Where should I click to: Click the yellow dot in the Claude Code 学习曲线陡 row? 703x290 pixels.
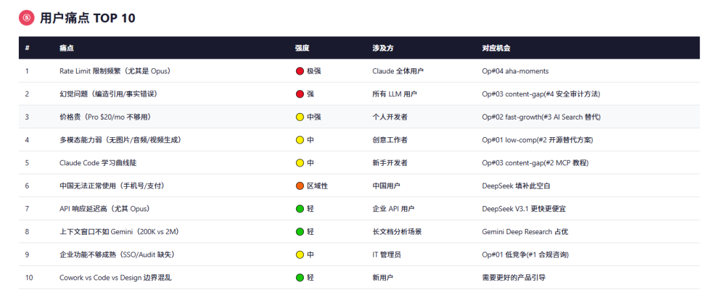coord(300,163)
